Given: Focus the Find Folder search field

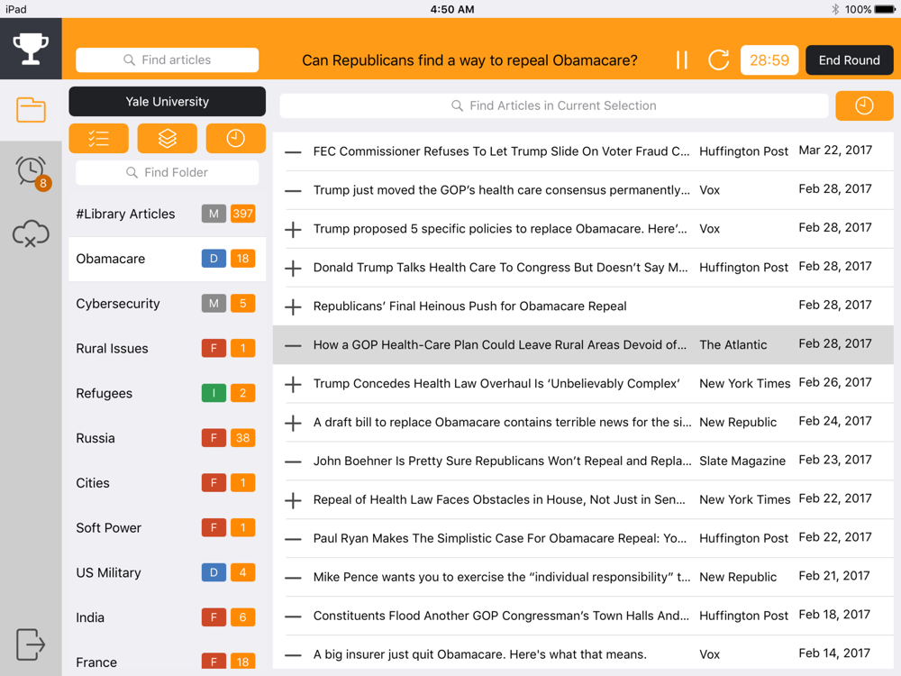Looking at the screenshot, I should tap(168, 172).
